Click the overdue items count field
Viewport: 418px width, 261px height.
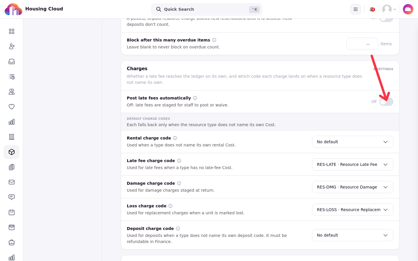coord(362,44)
